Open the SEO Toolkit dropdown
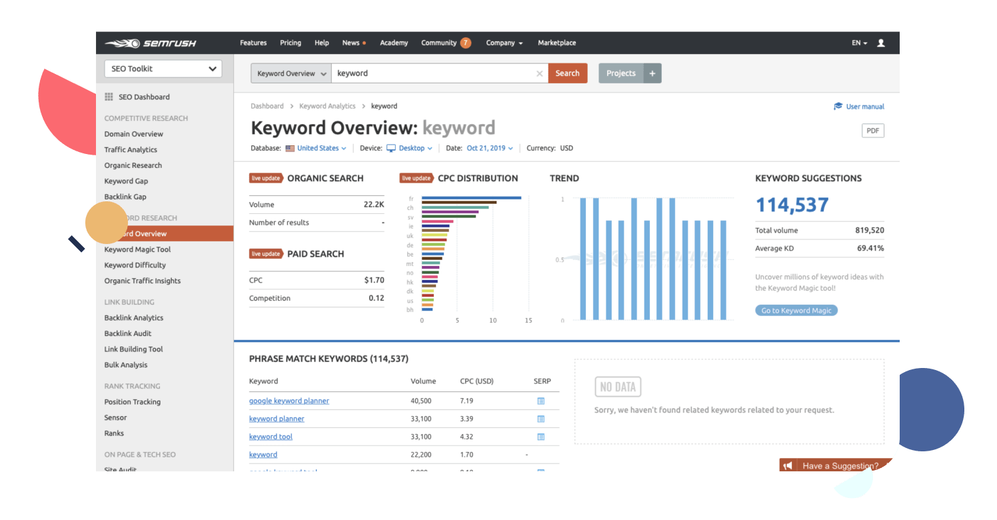Image resolution: width=997 pixels, height=520 pixels. (x=163, y=69)
